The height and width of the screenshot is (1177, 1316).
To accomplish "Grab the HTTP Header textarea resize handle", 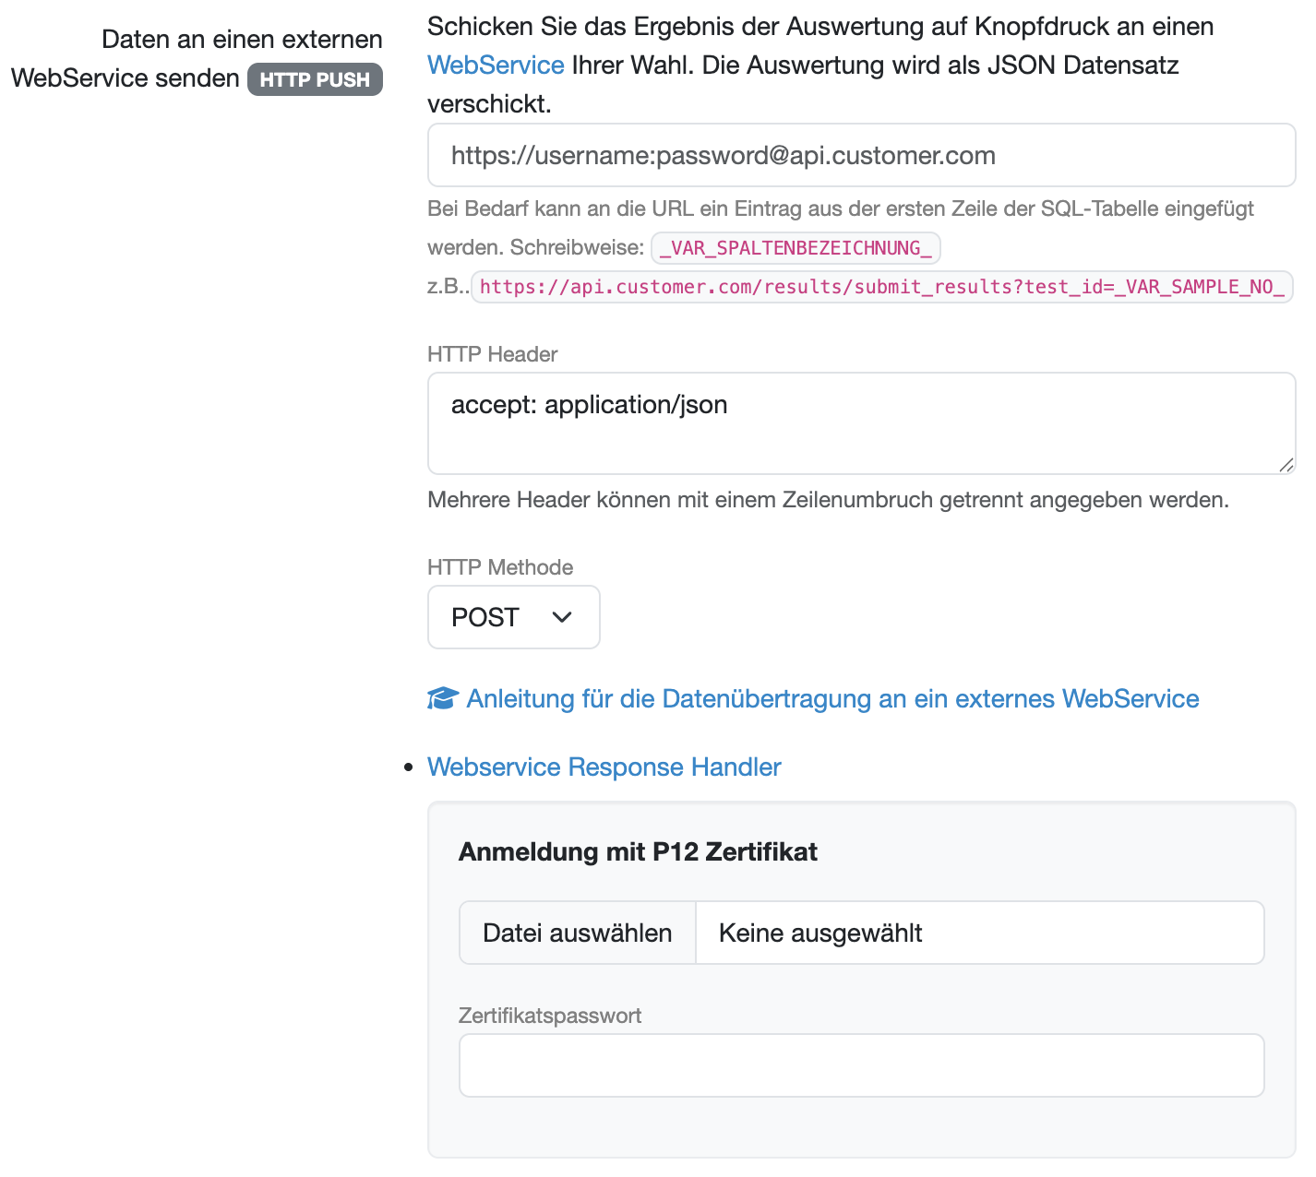I will [1286, 466].
